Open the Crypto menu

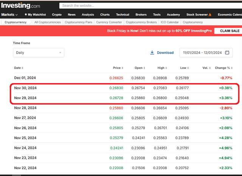57,15
